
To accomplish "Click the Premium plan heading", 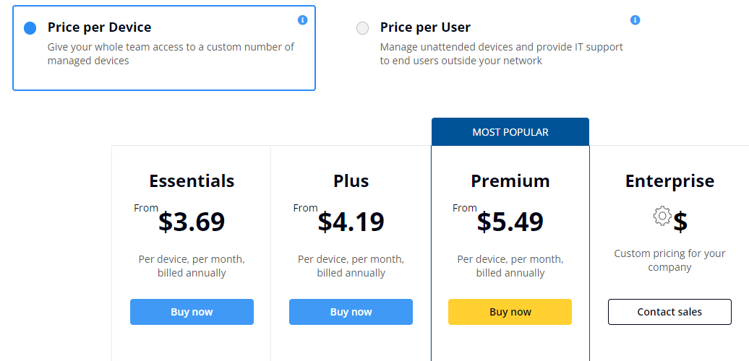I will 510,180.
